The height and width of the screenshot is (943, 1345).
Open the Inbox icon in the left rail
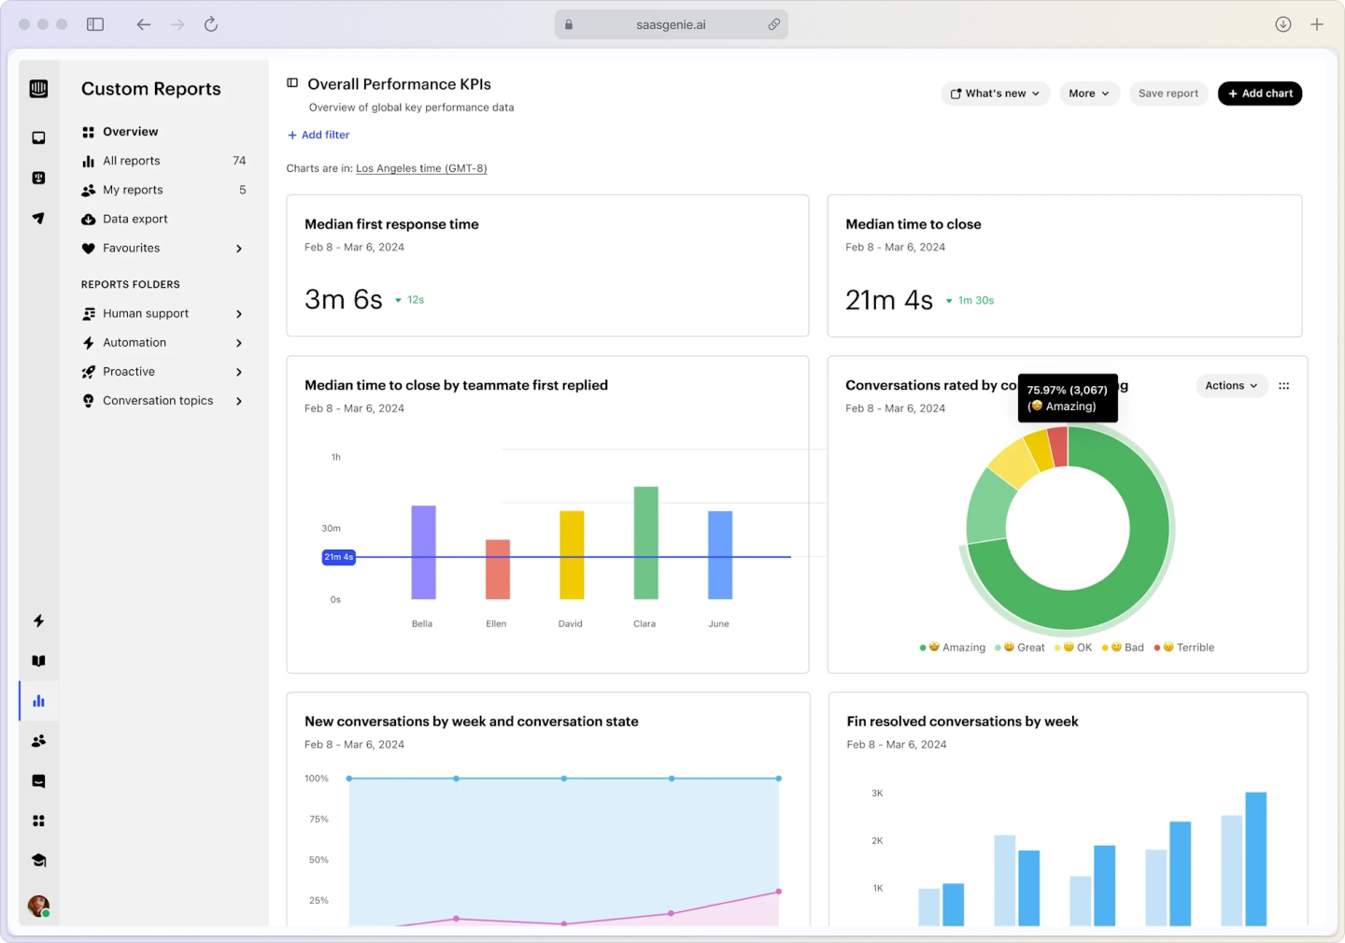38,137
